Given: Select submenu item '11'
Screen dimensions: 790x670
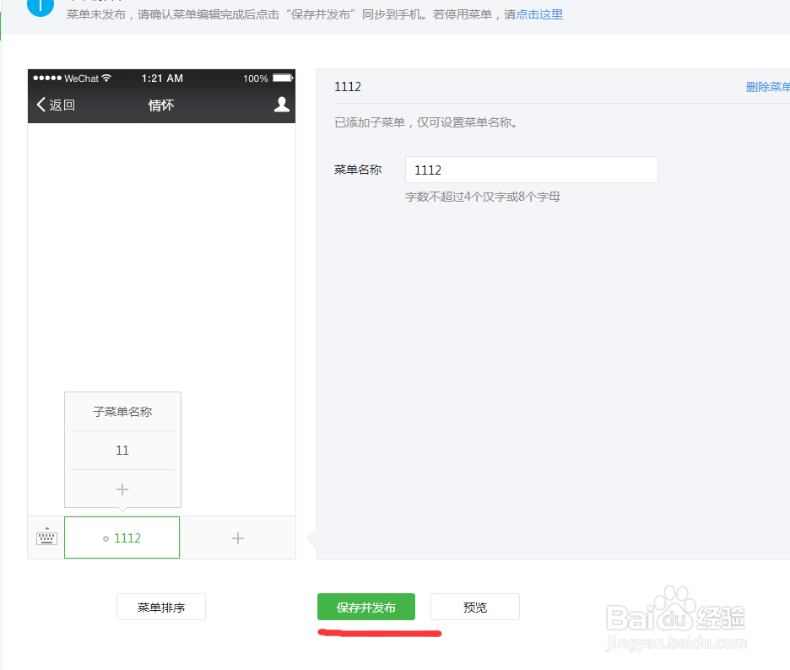Looking at the screenshot, I should click(122, 451).
